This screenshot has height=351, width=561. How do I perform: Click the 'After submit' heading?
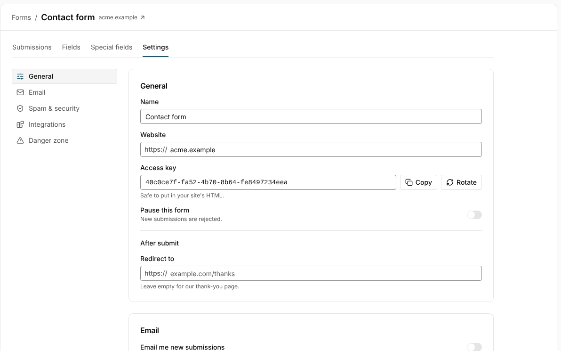(160, 243)
